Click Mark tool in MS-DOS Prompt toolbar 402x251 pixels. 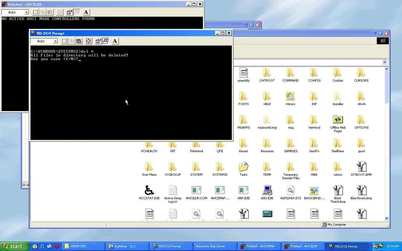tap(64, 41)
